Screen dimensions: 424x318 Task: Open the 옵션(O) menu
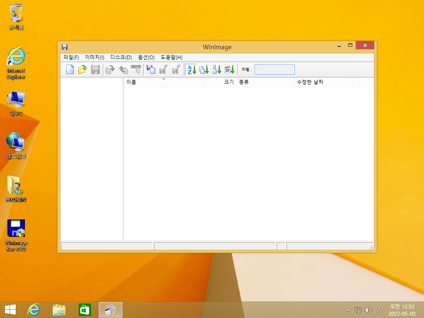pyautogui.click(x=146, y=57)
